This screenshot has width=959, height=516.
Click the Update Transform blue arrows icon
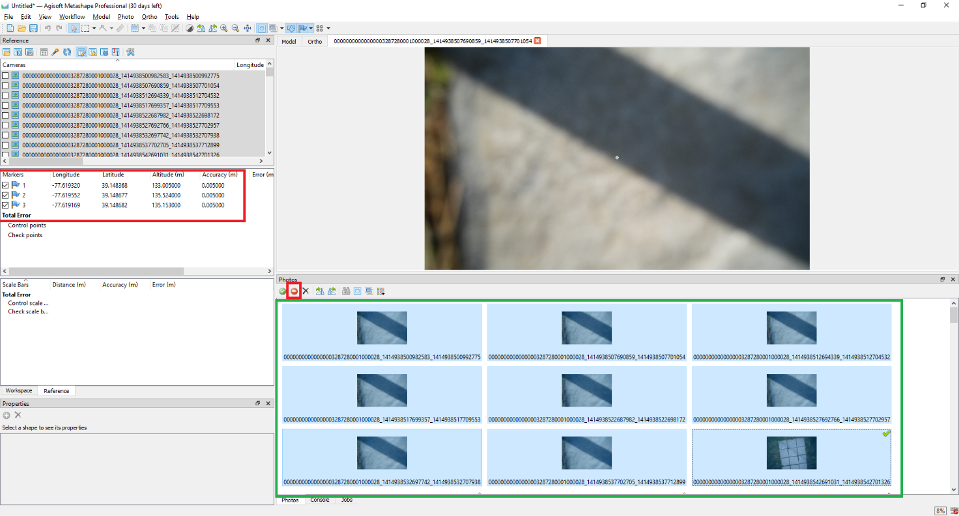[x=67, y=52]
